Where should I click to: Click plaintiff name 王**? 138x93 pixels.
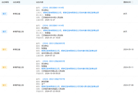[43, 84]
